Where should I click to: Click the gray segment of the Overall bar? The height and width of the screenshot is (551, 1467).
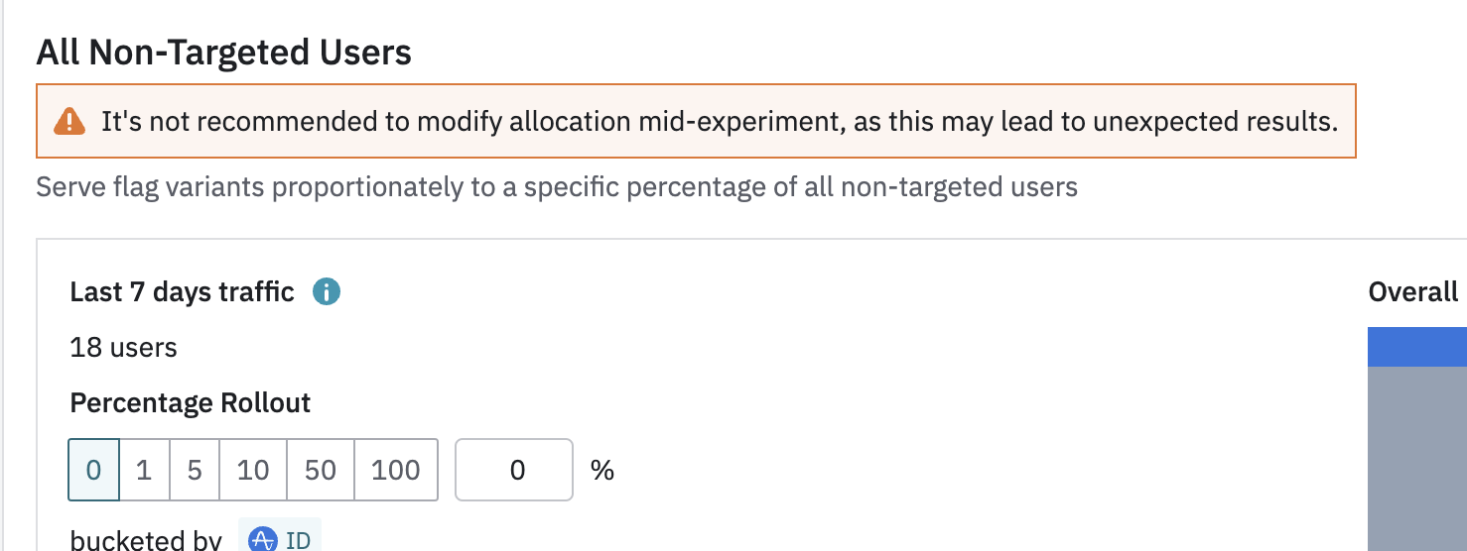pyautogui.click(x=1416, y=456)
